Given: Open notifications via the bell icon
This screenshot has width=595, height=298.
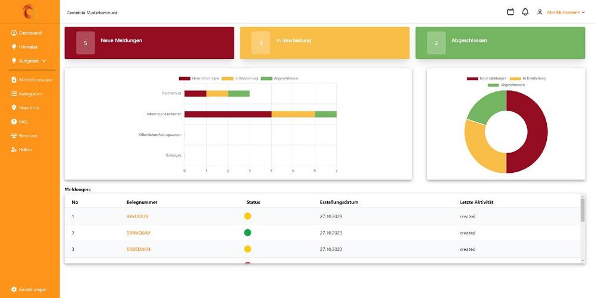Looking at the screenshot, I should [525, 12].
